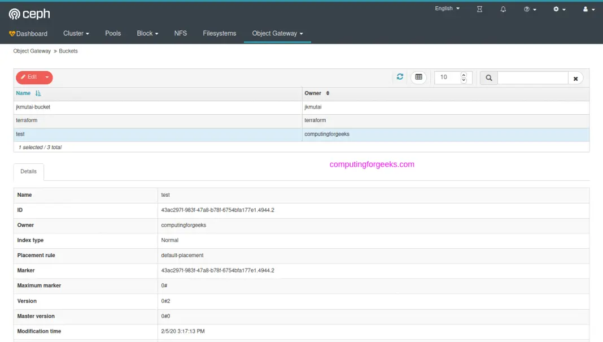Viewport: 603px width, 342px height.
Task: Click the Ceph logo
Action: click(28, 14)
